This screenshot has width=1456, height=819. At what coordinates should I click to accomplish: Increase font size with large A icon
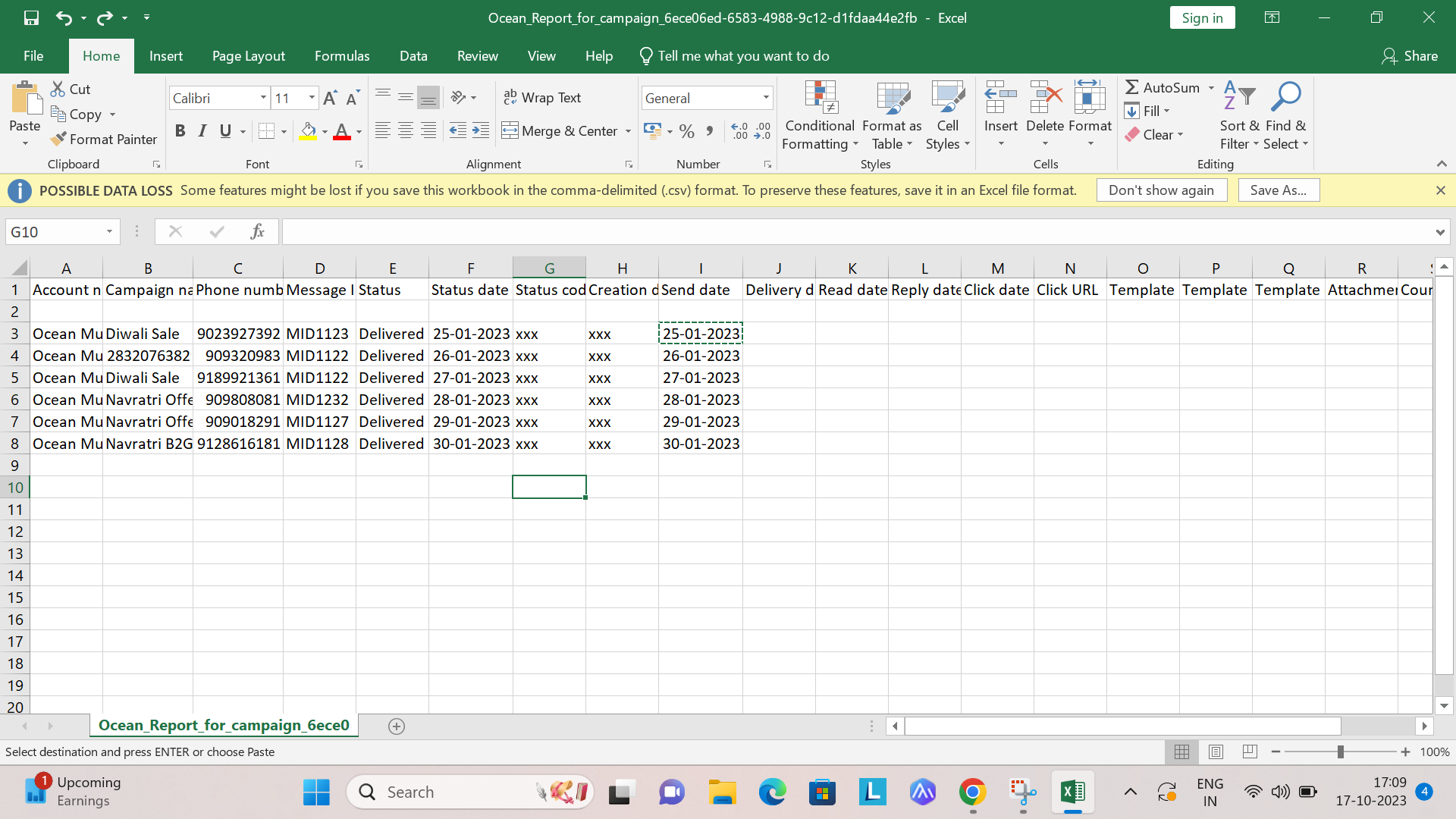tap(330, 98)
